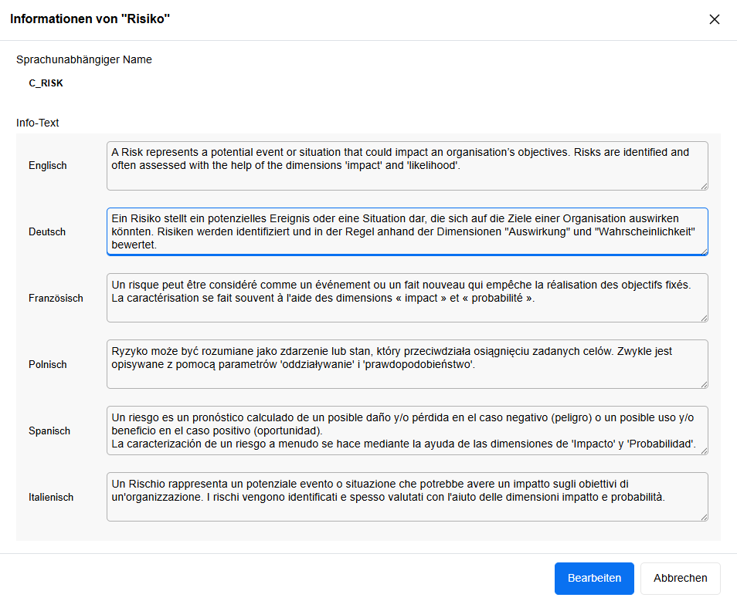The image size is (737, 601).
Task: Focus the Italienisch description field
Action: [407, 497]
